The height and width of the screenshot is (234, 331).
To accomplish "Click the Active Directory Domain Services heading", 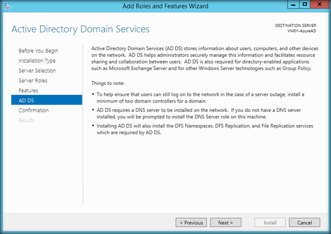I will (80, 28).
